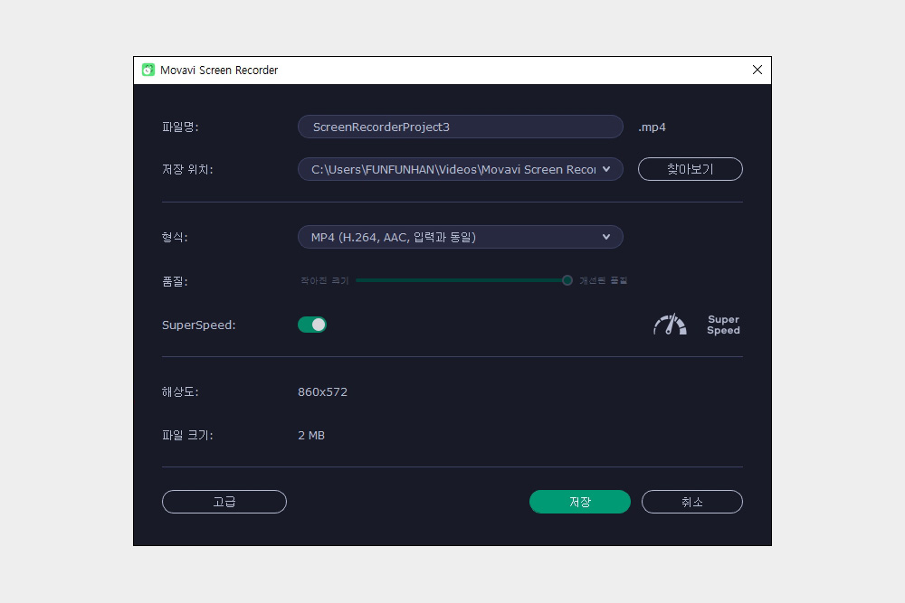Click the Movavi Screen Recorder window title
This screenshot has width=905, height=603.
coord(219,71)
